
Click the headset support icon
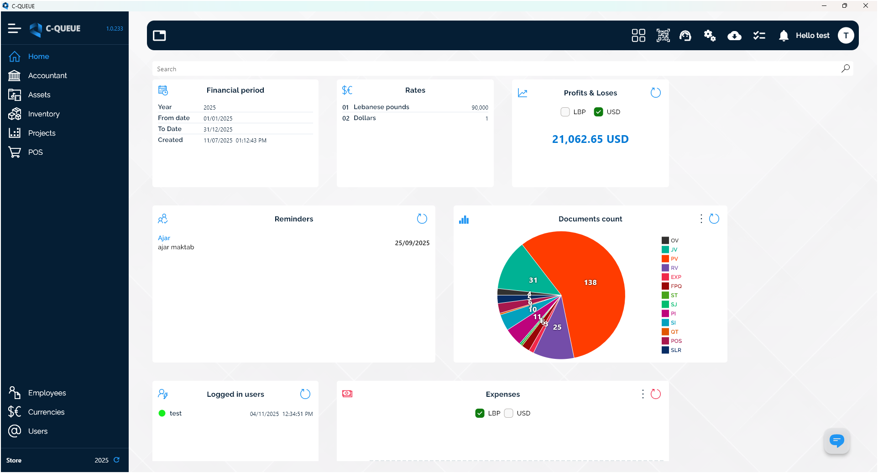tap(686, 35)
